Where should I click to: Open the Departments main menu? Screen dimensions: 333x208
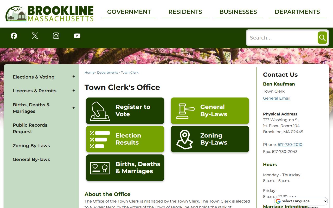[x=297, y=12]
